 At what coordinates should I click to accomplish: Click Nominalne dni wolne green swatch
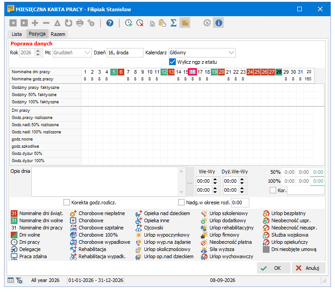click(x=14, y=220)
